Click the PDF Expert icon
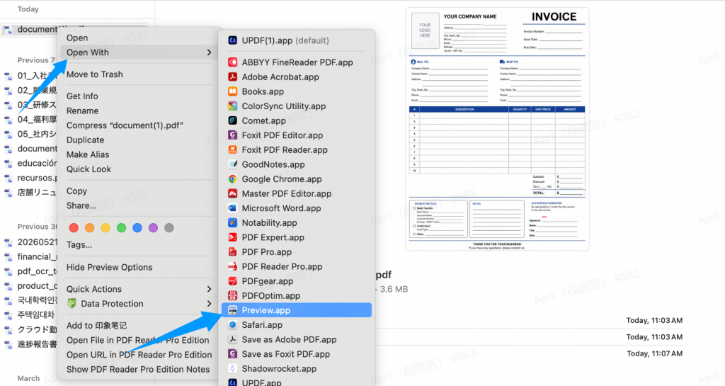Viewport: 725px width, 386px height. click(x=232, y=237)
